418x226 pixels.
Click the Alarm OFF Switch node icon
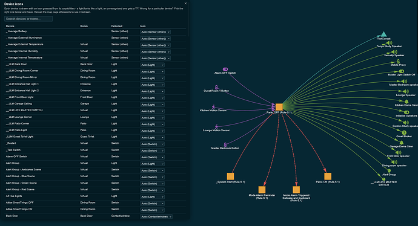coord(225,69)
